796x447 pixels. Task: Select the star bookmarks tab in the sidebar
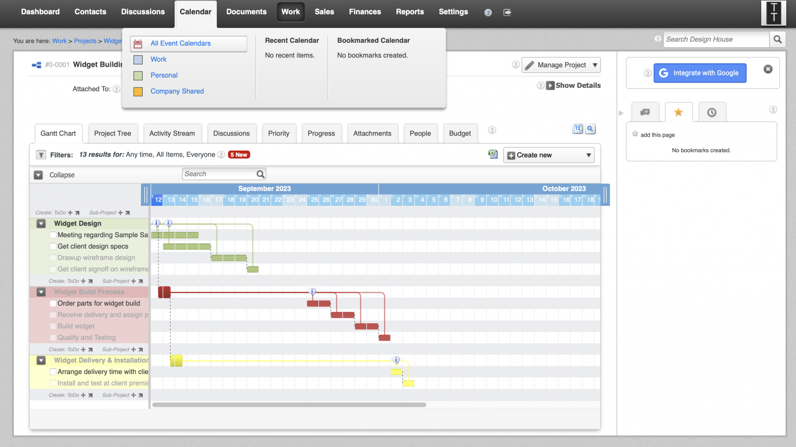pos(678,112)
